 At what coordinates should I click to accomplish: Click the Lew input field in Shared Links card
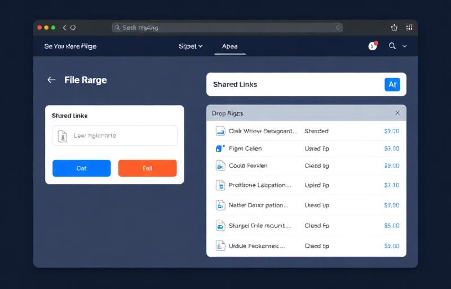coord(114,135)
